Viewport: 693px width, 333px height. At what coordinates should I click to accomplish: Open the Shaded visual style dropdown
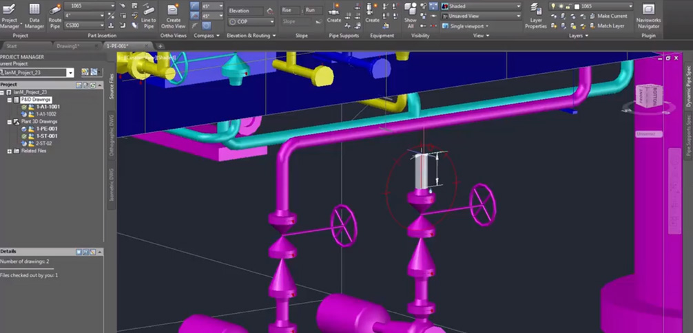(481, 6)
